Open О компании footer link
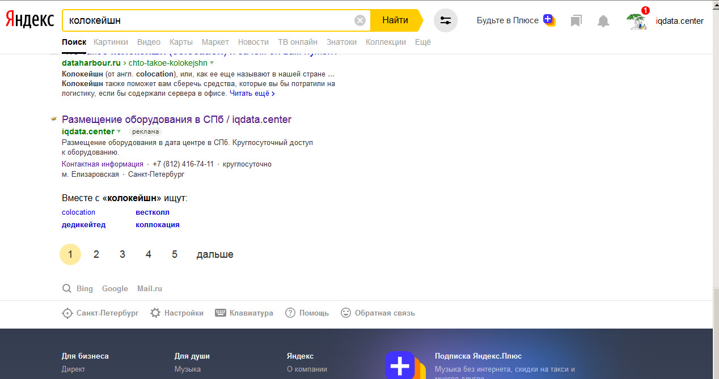 pyautogui.click(x=307, y=369)
